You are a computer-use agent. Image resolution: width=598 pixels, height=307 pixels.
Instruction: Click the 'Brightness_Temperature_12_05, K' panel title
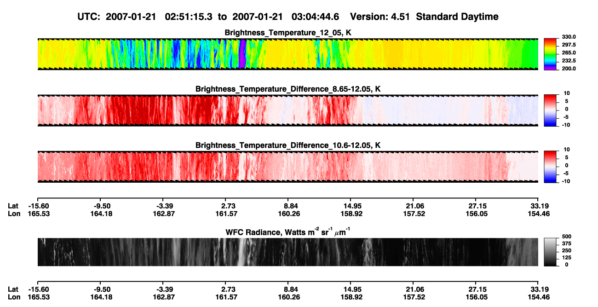tap(288, 33)
